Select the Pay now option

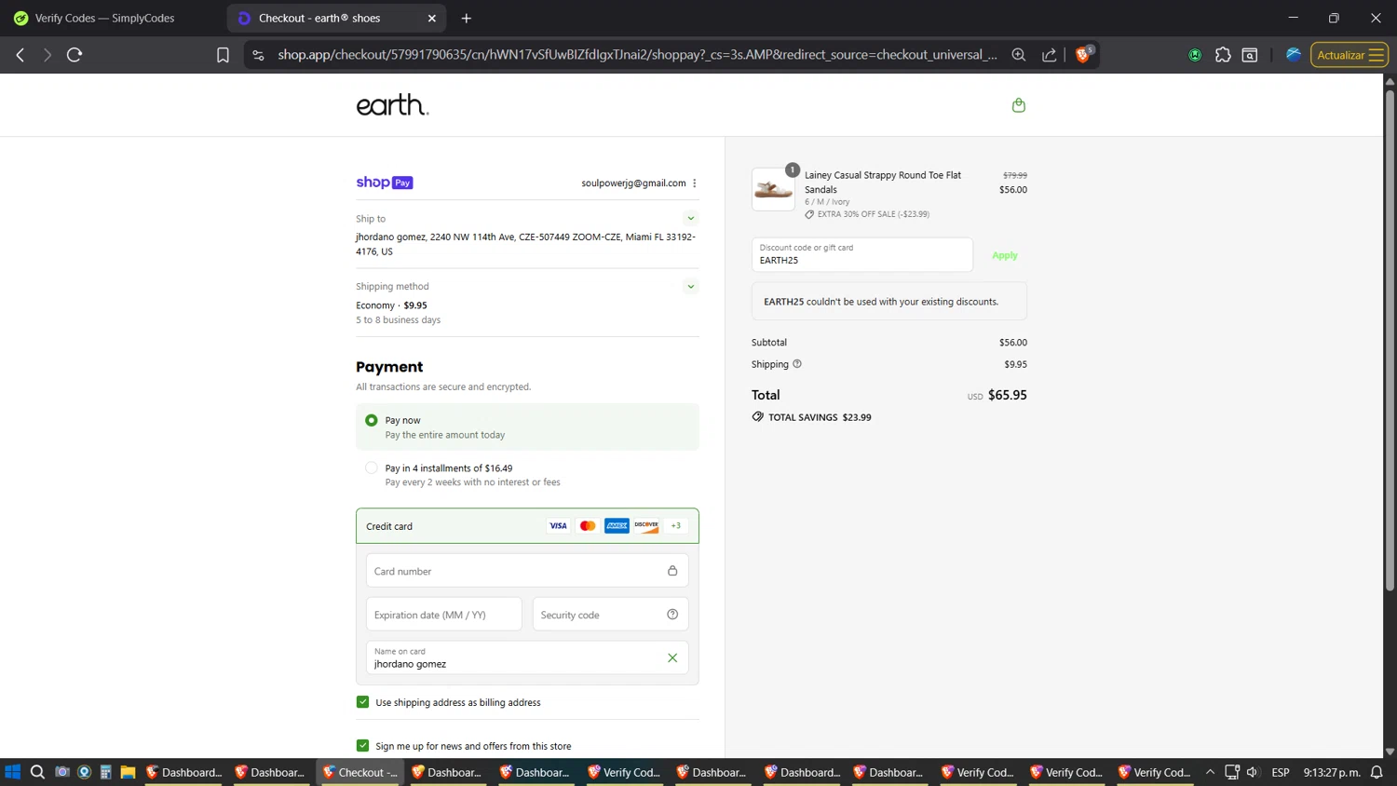click(527, 427)
